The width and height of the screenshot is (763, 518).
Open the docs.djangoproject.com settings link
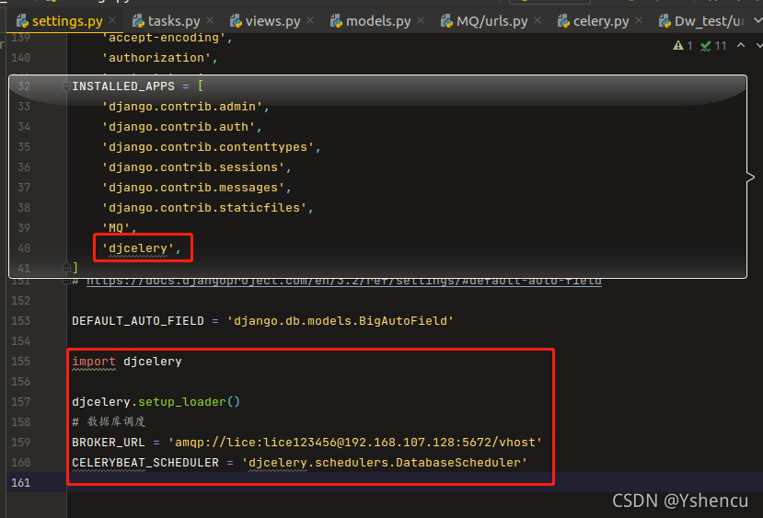pos(344,282)
